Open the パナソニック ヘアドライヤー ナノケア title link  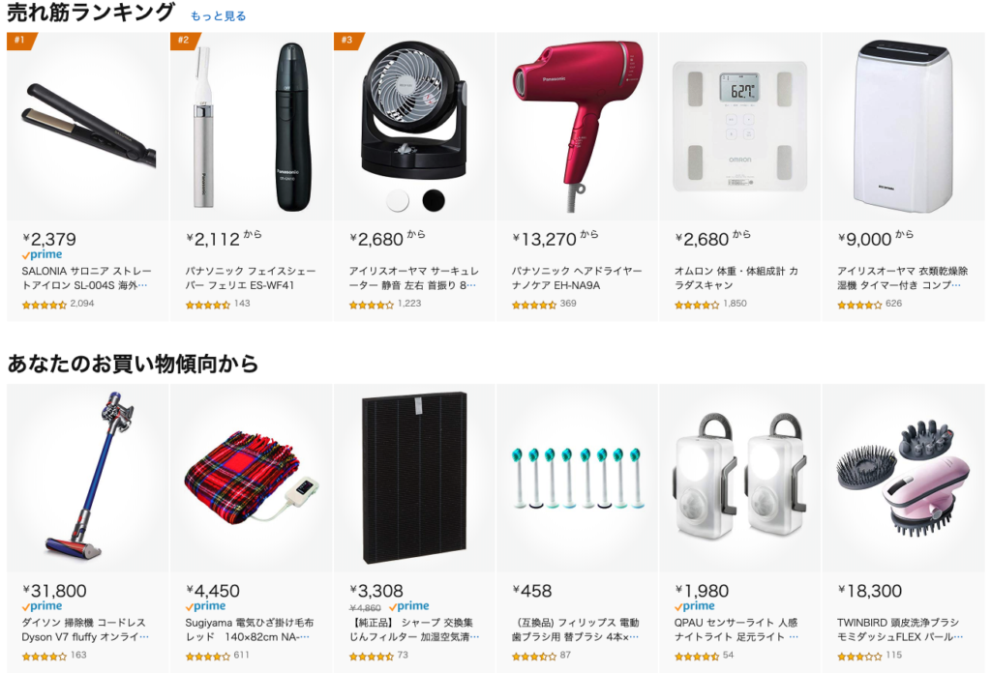tap(577, 278)
